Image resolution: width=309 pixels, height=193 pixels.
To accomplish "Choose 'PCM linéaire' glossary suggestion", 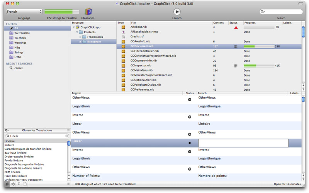I will (12, 172).
